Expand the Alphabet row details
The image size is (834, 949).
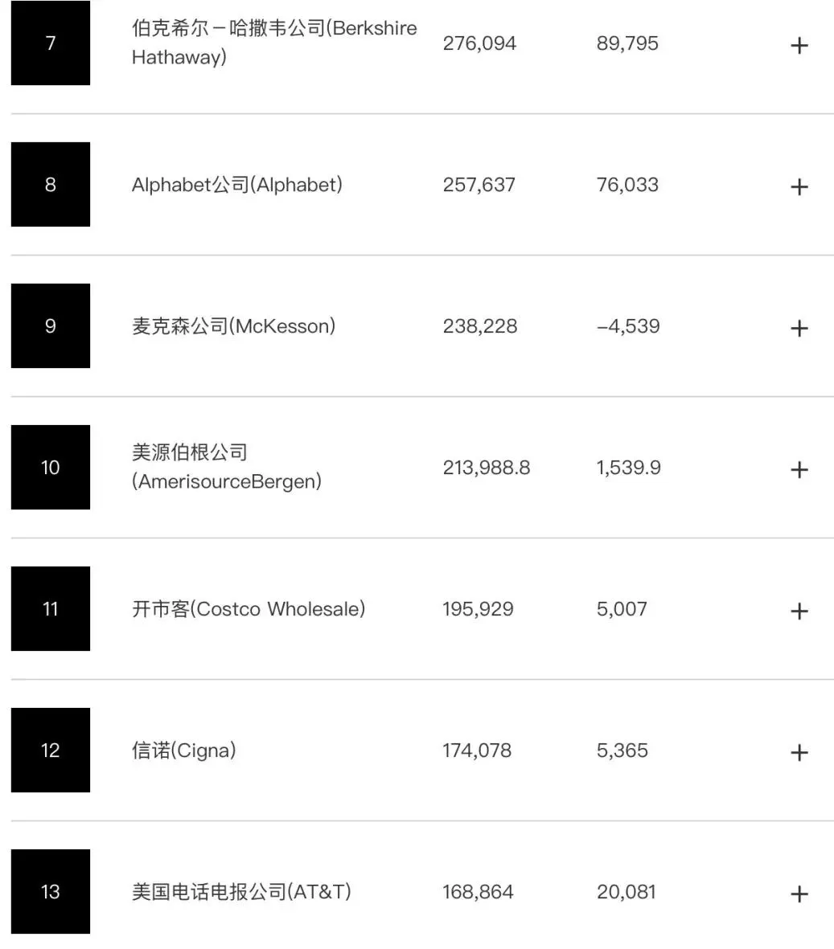799,186
